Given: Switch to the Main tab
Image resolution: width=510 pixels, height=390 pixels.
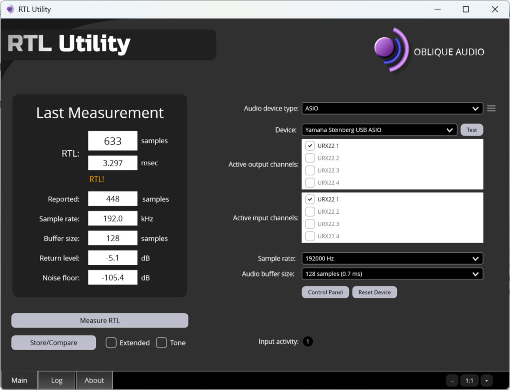Looking at the screenshot, I should point(19,380).
